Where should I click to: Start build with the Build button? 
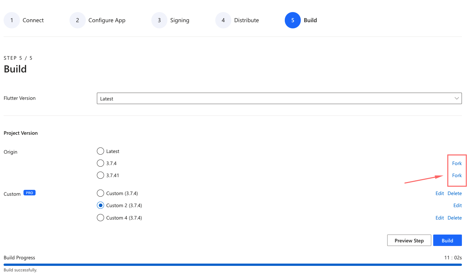pos(447,240)
